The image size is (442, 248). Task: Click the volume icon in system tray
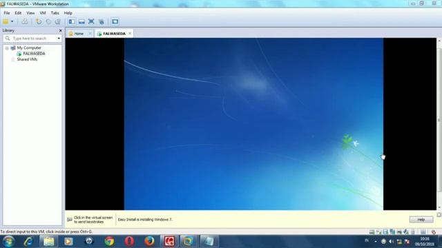(x=391, y=241)
